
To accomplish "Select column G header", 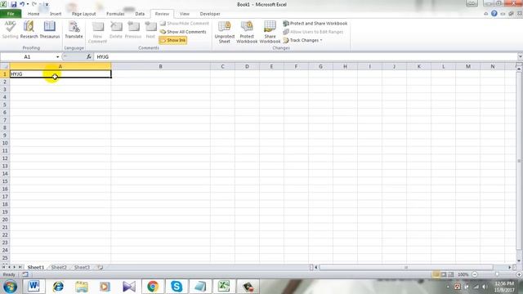I will tap(320, 66).
